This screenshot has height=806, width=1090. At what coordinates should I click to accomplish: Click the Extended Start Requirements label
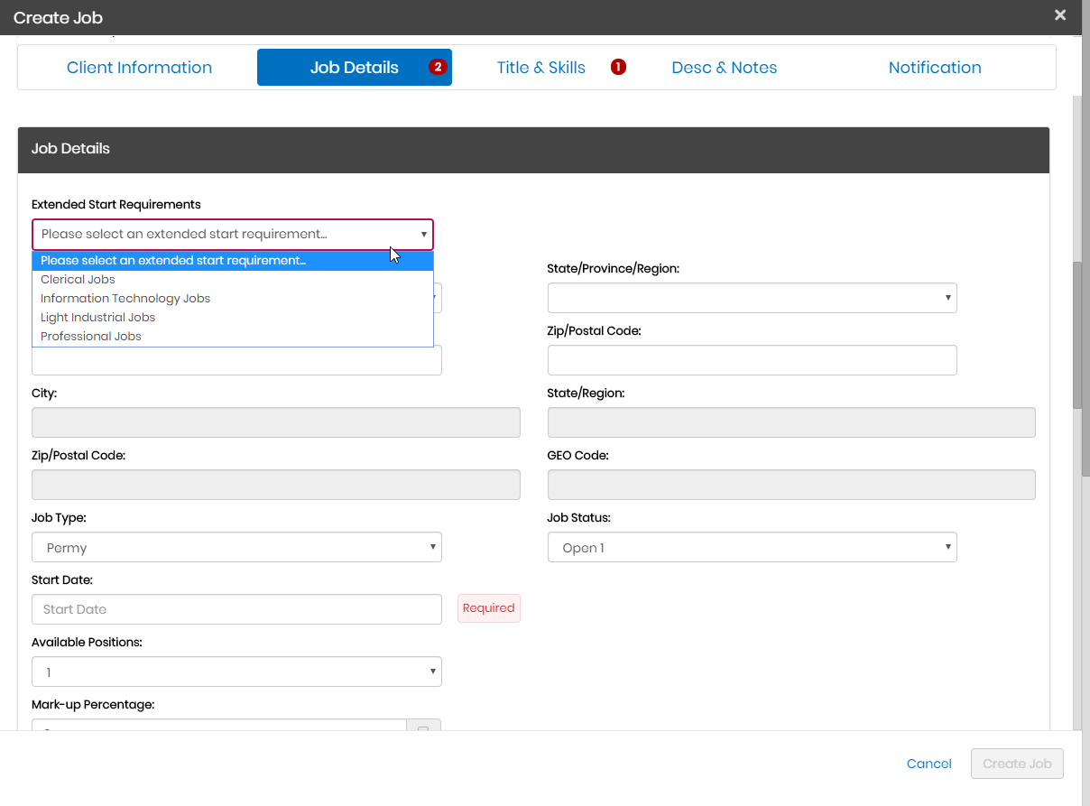click(x=116, y=204)
